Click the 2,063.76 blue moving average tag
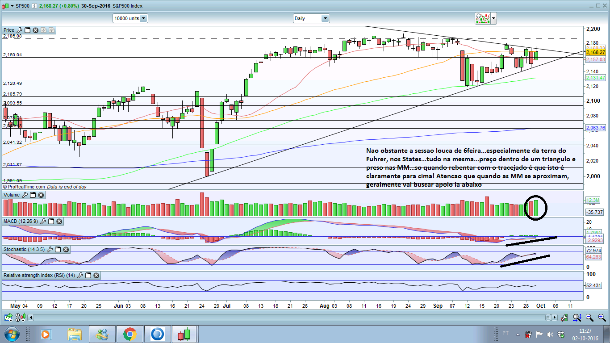The height and width of the screenshot is (343, 610). coord(595,128)
